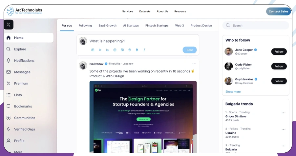Viewport: 296px width, 156px height.
Task: Open Profile in sidebar
Action: click(15, 141)
